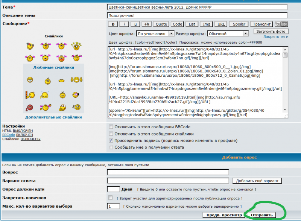Insert the flat squashed smiley

point(61,81)
